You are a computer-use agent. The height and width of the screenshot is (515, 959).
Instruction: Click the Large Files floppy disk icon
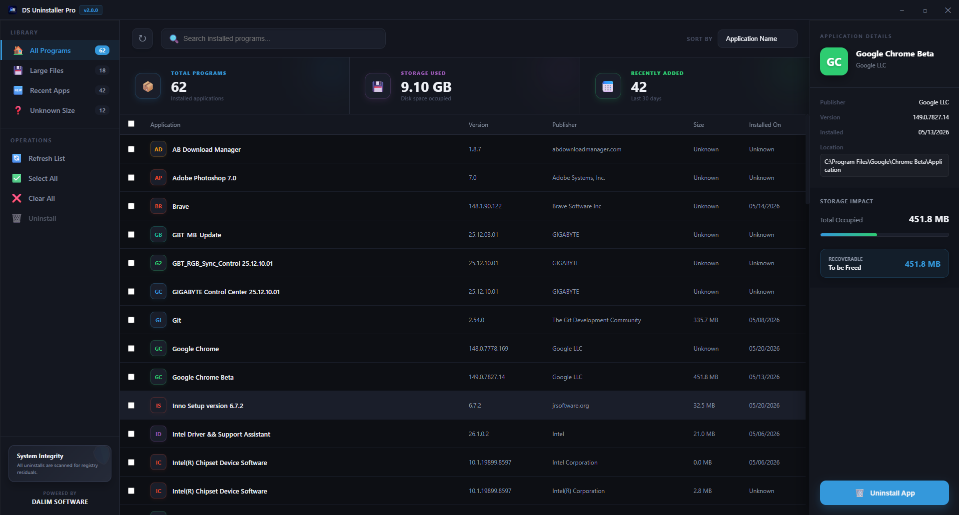click(x=18, y=70)
